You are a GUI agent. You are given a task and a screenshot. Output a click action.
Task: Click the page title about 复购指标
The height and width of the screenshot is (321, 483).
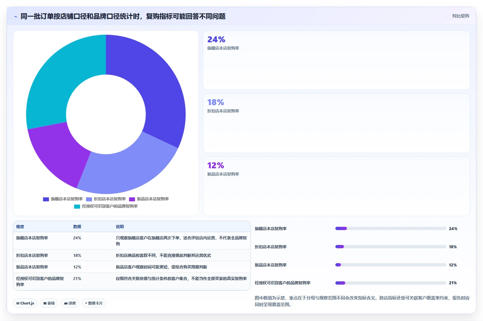(x=123, y=17)
